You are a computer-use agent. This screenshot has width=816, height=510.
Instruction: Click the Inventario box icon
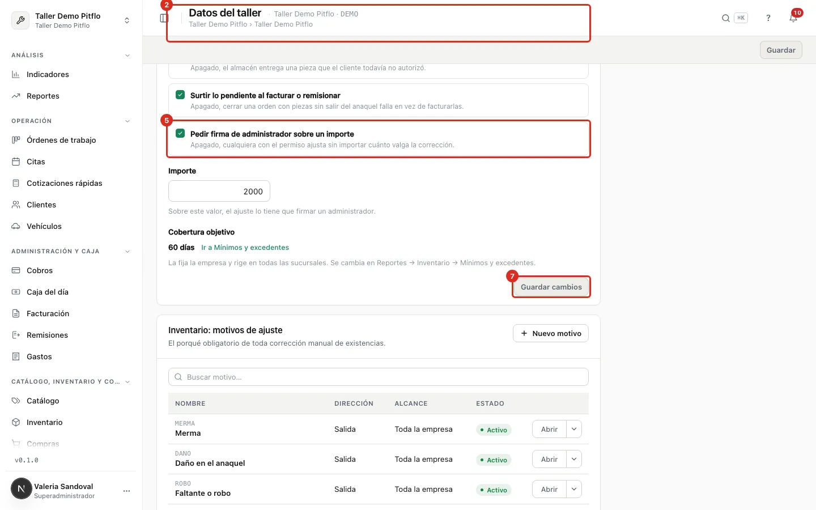(16, 422)
